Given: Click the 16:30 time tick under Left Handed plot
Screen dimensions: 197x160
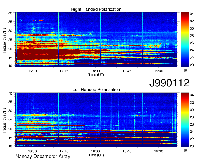Looking at the screenshot, I should [32, 151].
